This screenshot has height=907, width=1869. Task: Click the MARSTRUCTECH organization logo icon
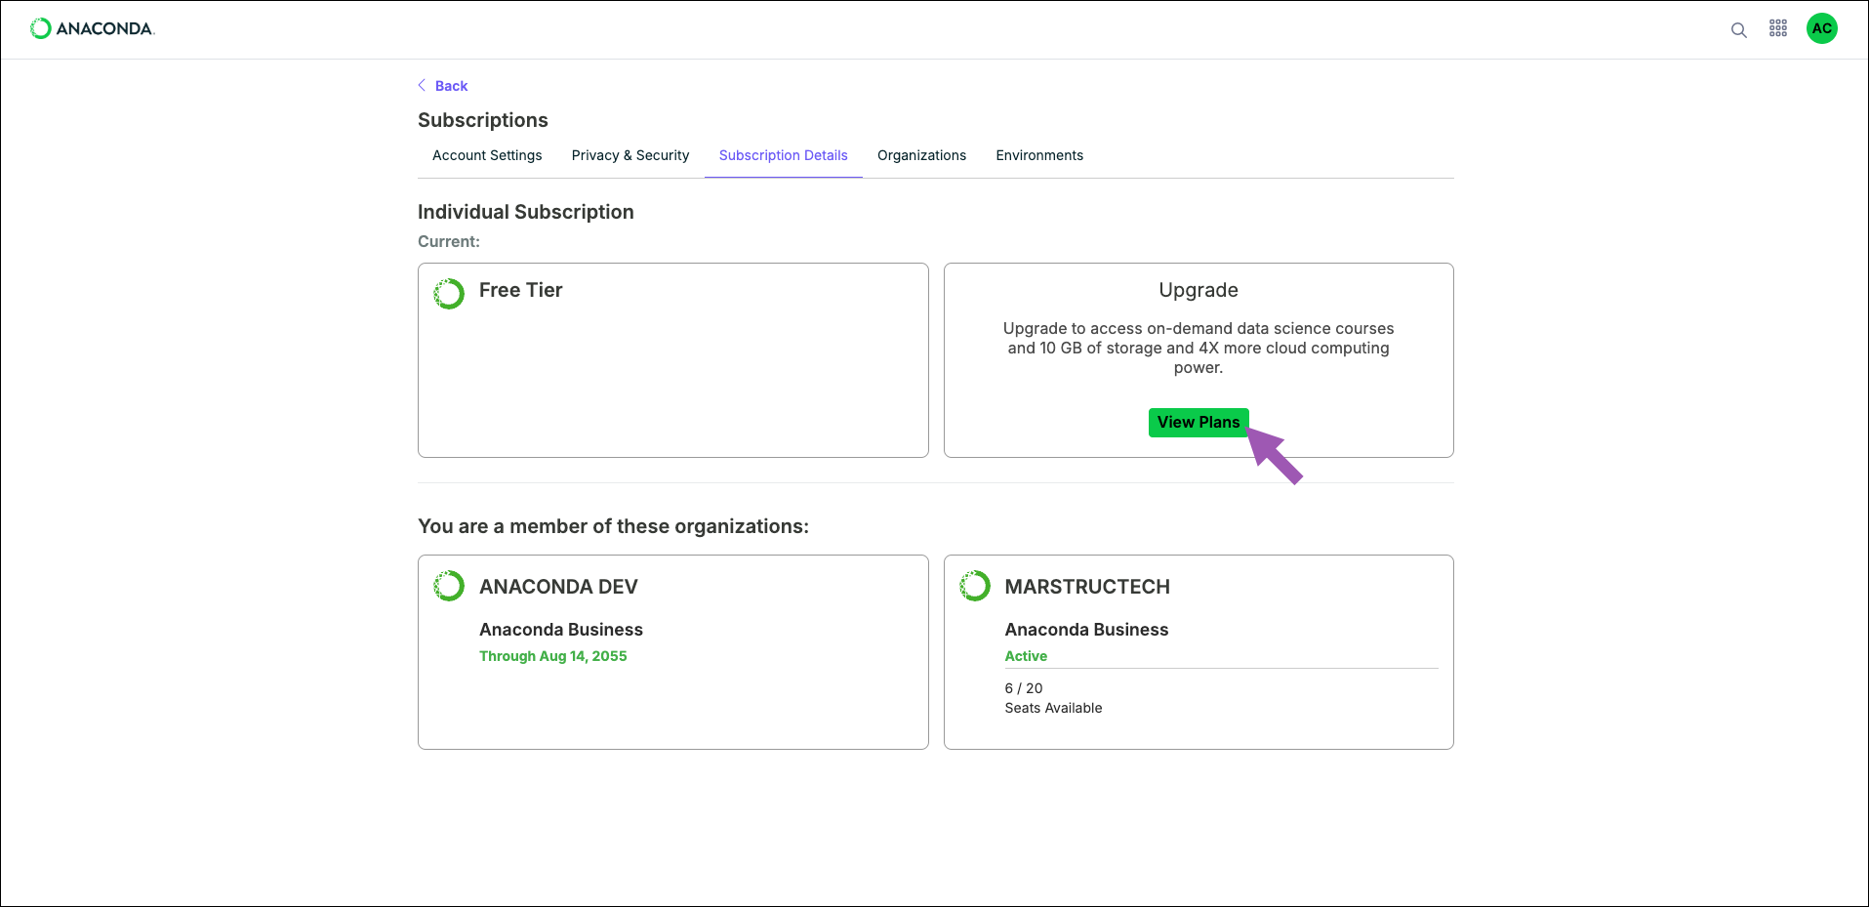tap(974, 586)
